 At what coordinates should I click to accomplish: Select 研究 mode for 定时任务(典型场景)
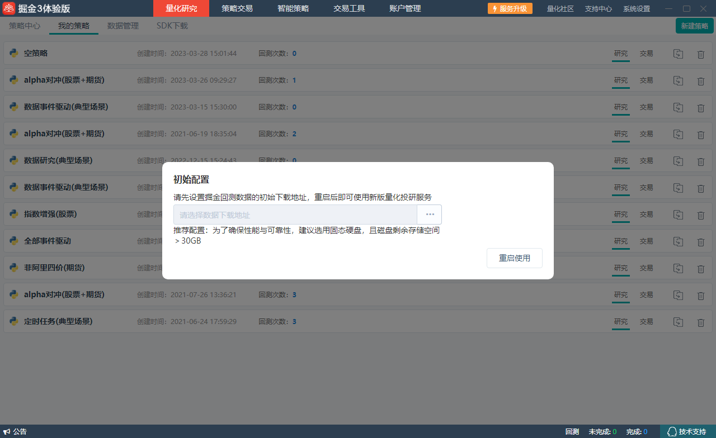(621, 322)
